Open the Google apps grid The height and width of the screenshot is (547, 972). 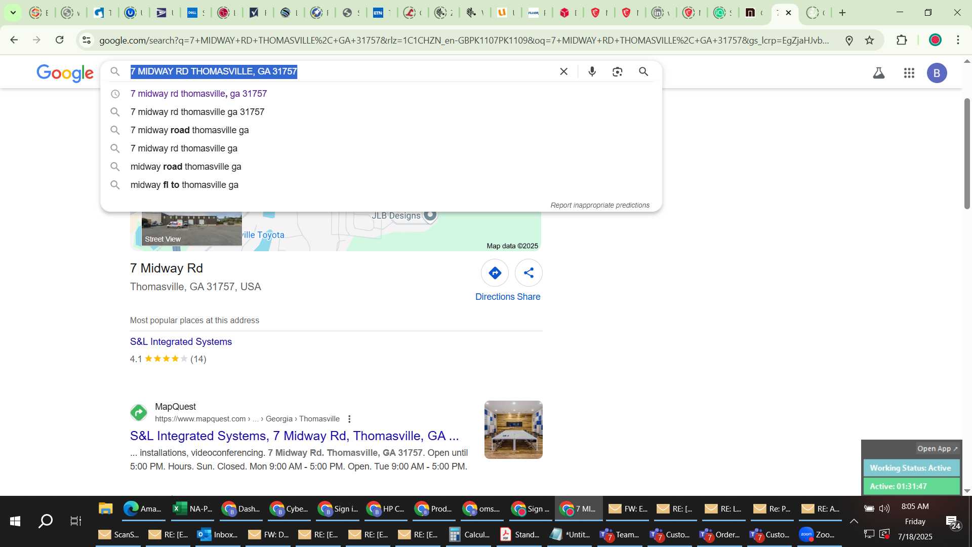909,73
